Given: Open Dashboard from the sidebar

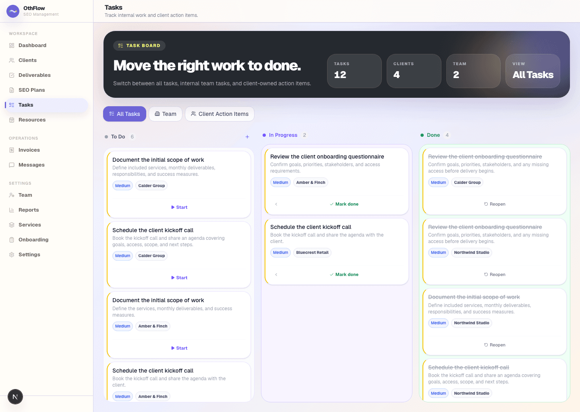Looking at the screenshot, I should (46, 45).
